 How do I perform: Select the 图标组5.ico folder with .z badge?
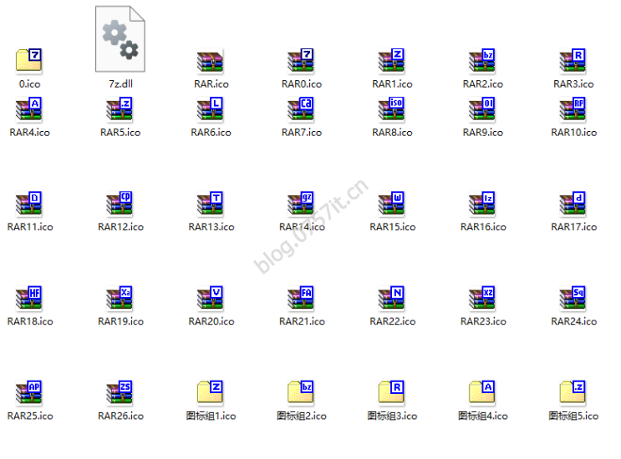[x=573, y=393]
